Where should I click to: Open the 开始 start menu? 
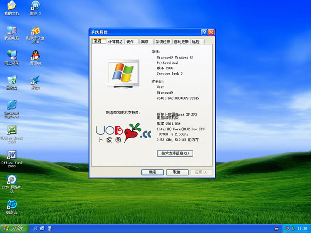tap(15, 229)
